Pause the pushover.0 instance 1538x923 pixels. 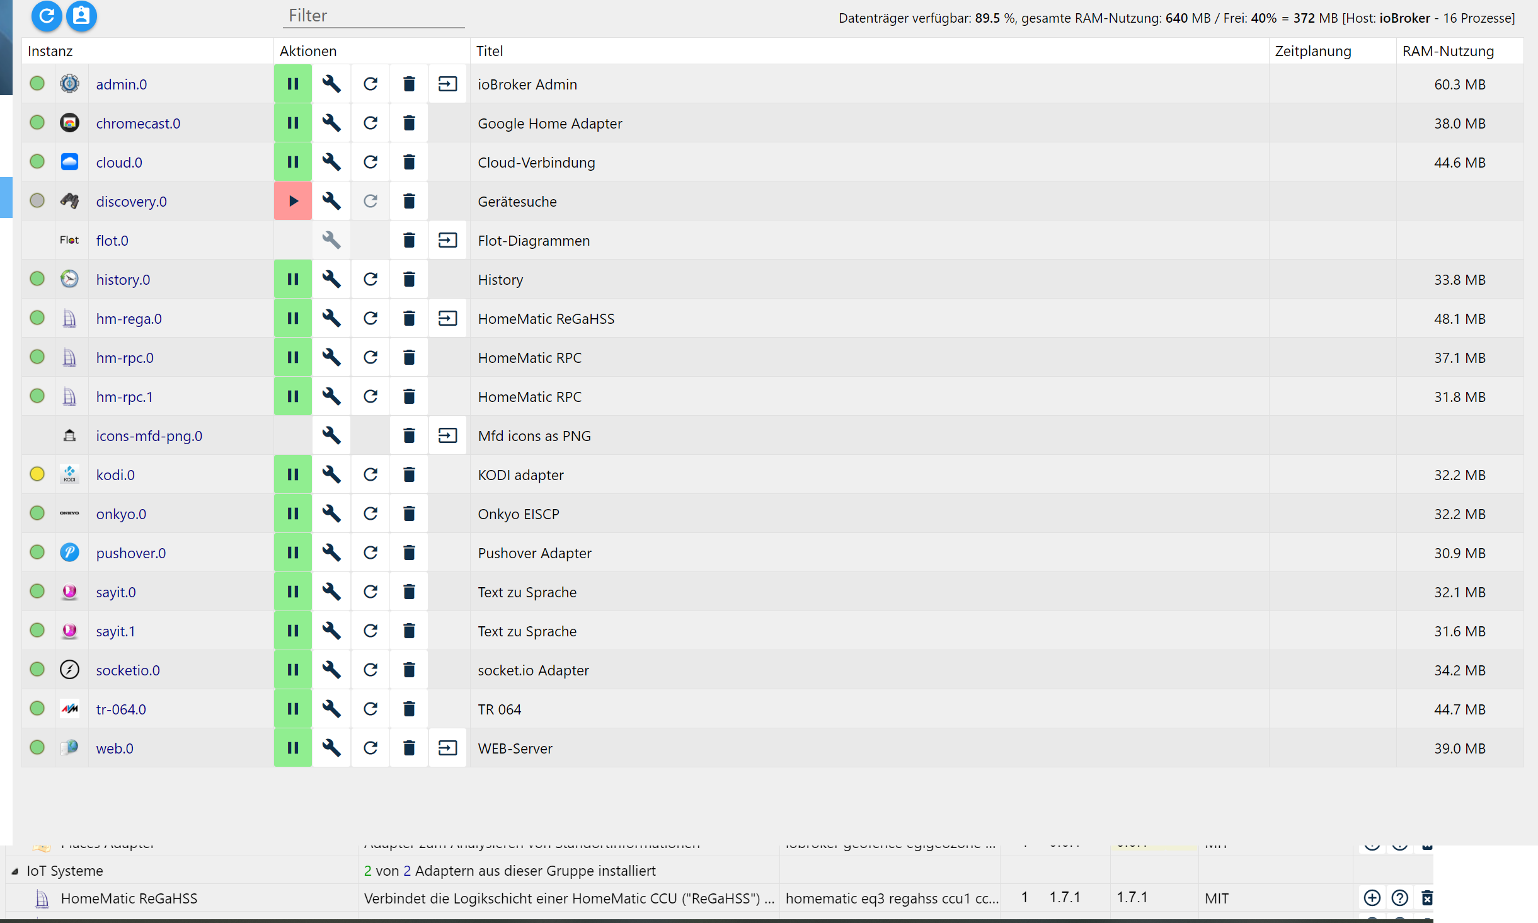click(x=293, y=553)
